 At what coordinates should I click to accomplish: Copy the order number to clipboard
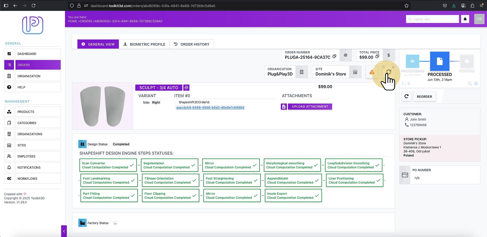[334, 56]
